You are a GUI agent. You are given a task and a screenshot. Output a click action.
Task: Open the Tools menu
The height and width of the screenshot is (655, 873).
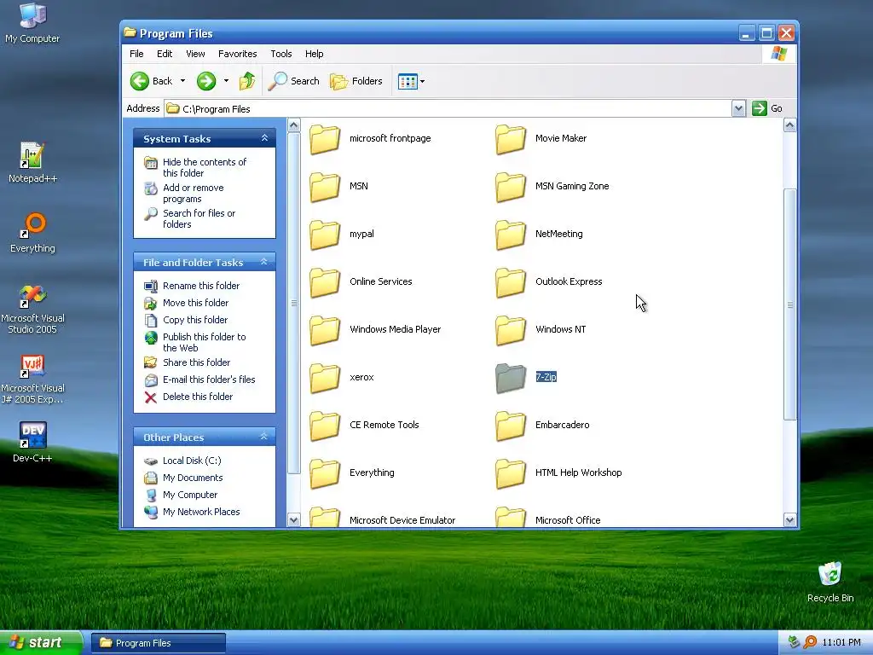click(281, 54)
